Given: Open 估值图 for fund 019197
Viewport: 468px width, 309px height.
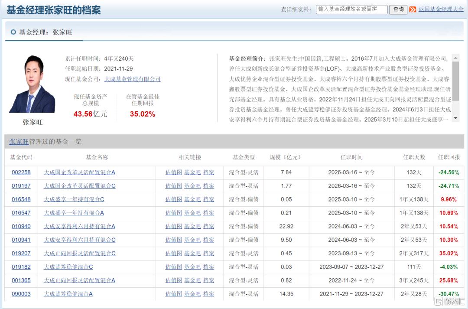Looking at the screenshot, I should [x=174, y=186].
